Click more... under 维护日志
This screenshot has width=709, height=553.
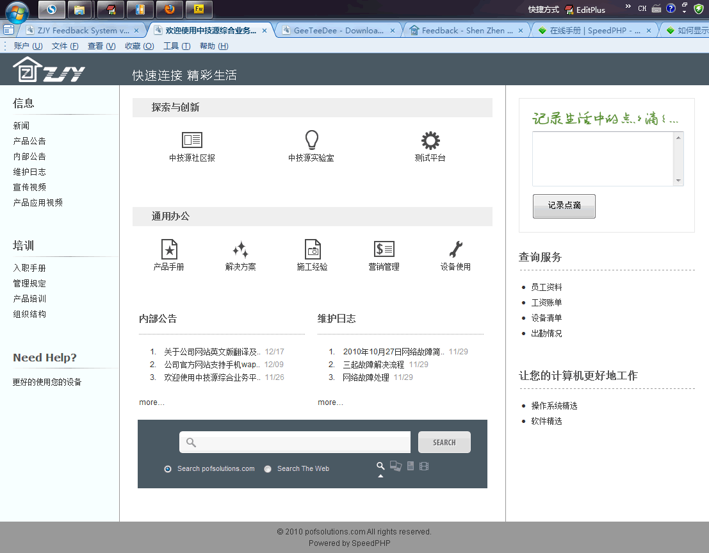[330, 402]
